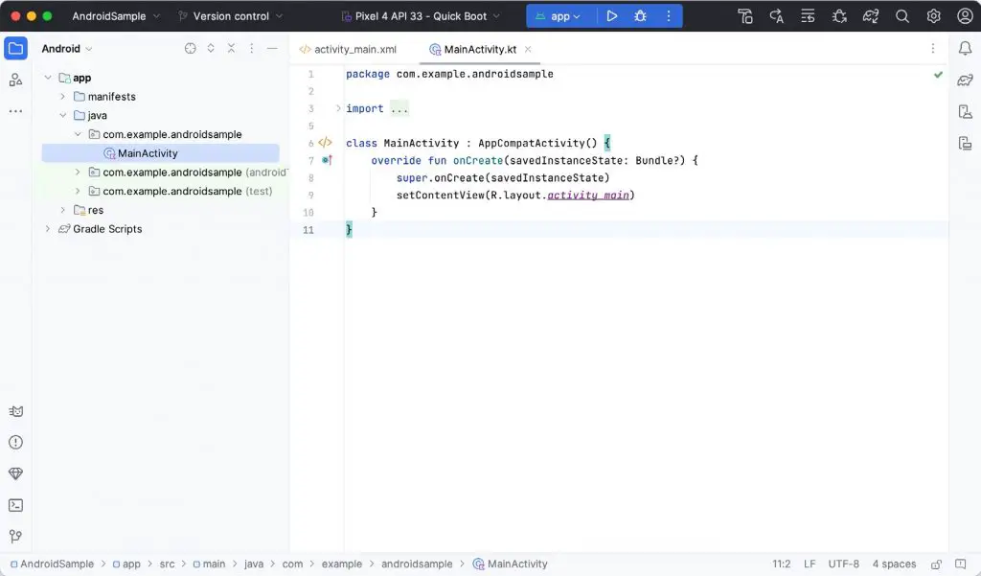Screen dimensions: 981x576
Task: Select opened file with the crosshair icon
Action: point(190,48)
